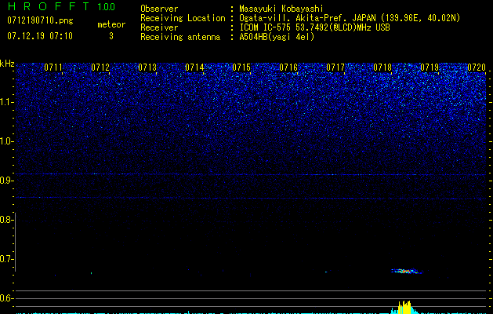Click the 1.1 kHz axis label
The height and width of the screenshot is (314, 493).
tap(6, 102)
